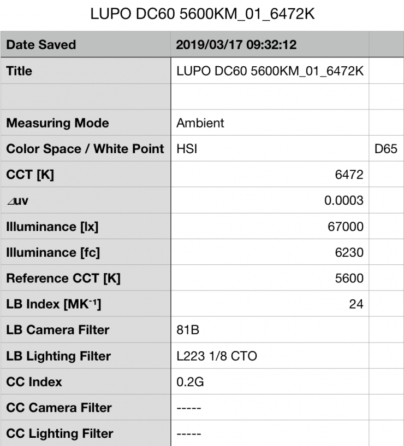The image size is (404, 446).
Task: Select the L223 1/8 CTO lighting filter
Action: [x=216, y=356]
